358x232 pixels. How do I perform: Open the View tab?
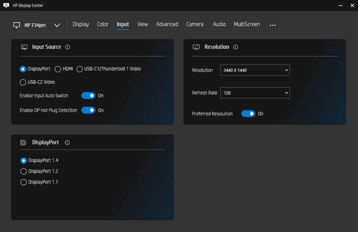pyautogui.click(x=143, y=24)
